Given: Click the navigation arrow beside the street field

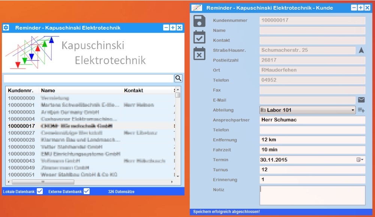Looking at the screenshot, I should point(361,50).
